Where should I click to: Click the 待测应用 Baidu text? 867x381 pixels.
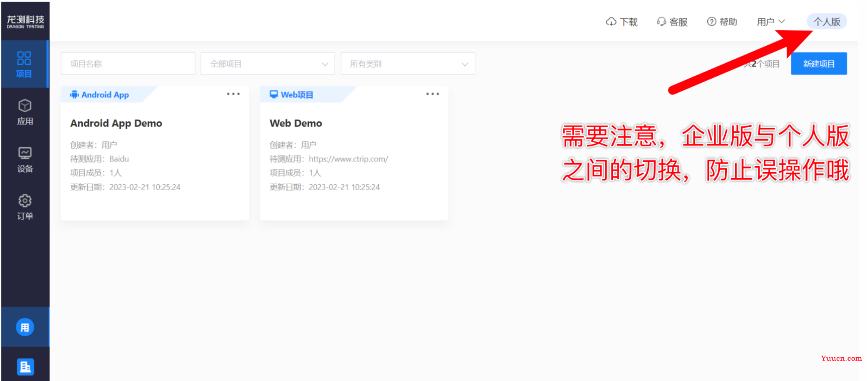coord(99,159)
